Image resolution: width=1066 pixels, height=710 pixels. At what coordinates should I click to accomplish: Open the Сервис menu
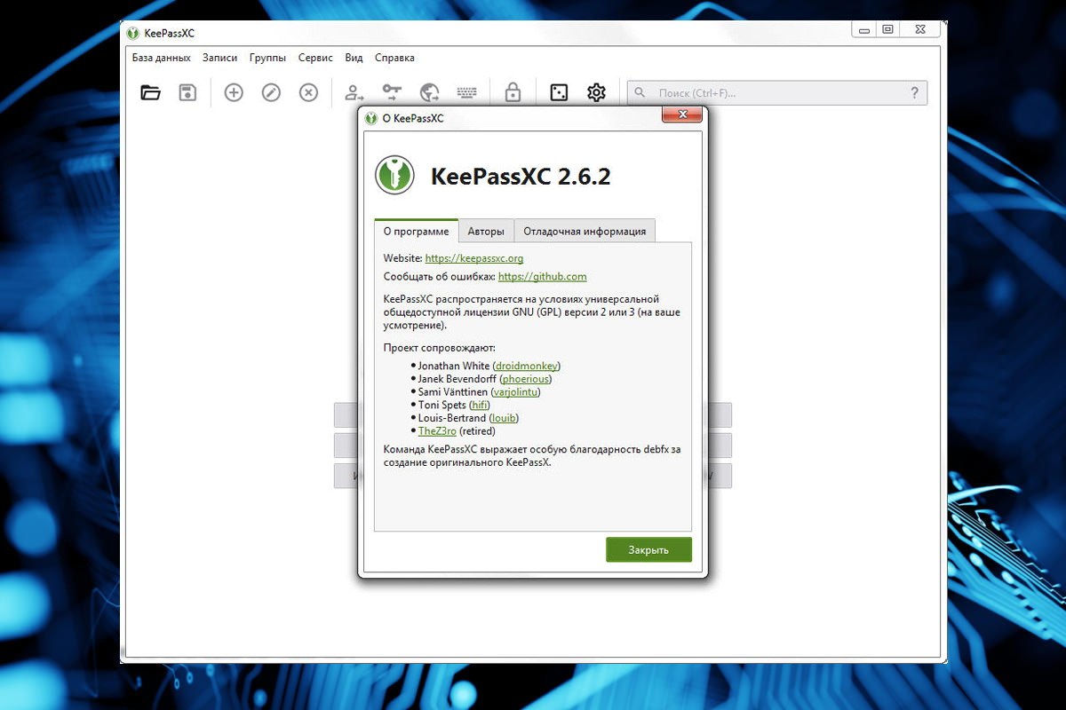(x=315, y=58)
